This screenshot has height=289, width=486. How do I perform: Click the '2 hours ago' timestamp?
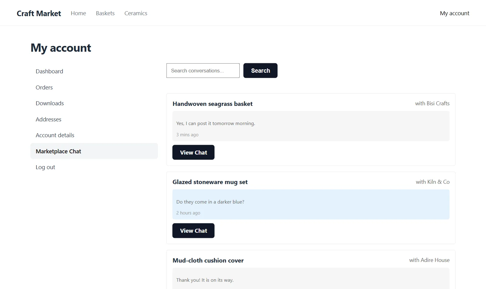[188, 213]
